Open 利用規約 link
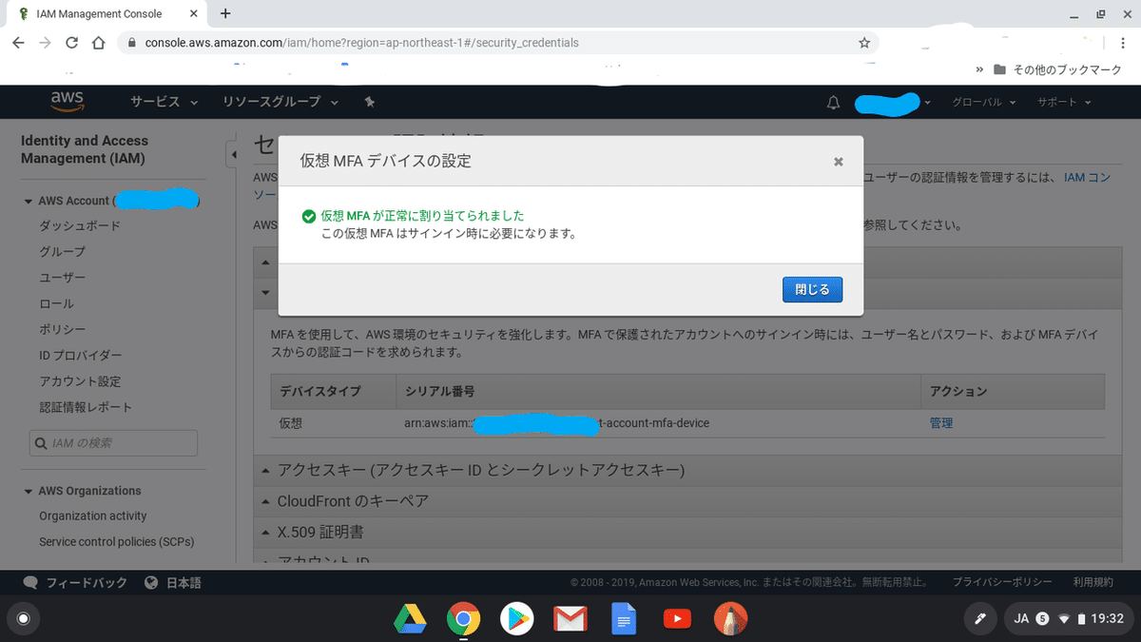This screenshot has height=642, width=1141. coord(1093,583)
